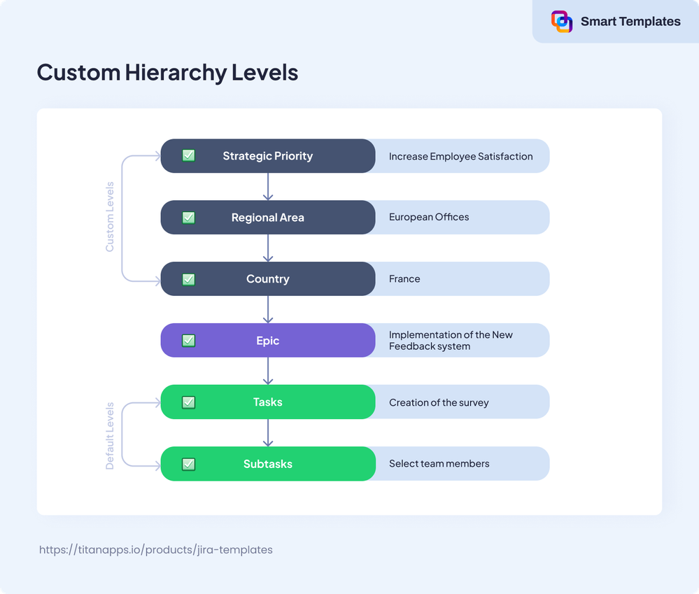Click the checkmark icon on Tasks
699x594 pixels.
tap(188, 402)
